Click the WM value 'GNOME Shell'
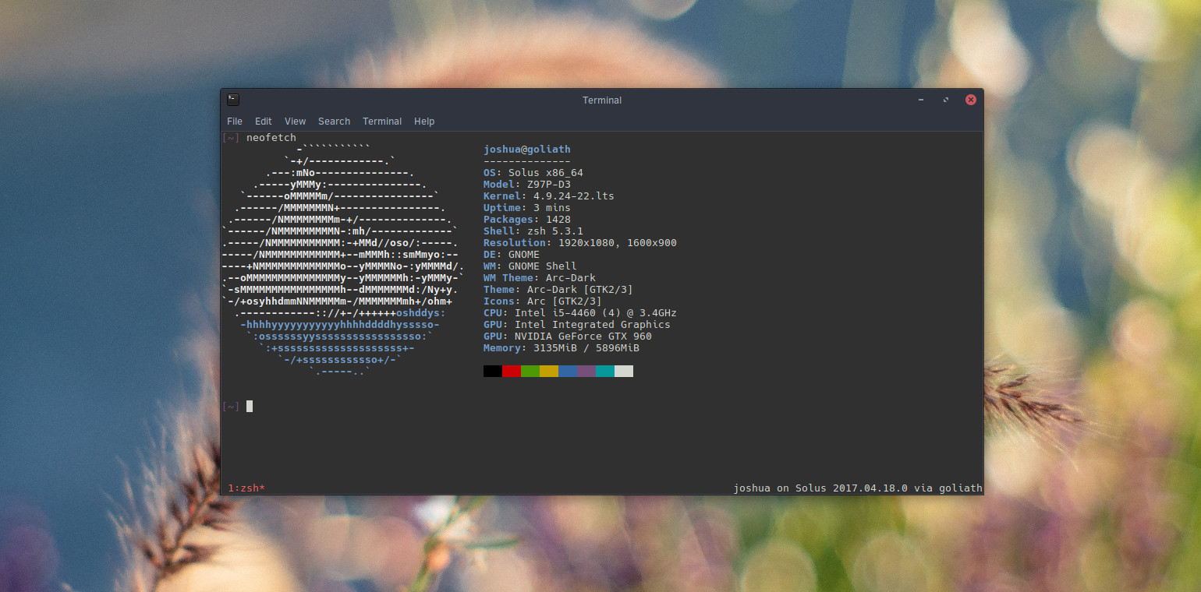Image resolution: width=1201 pixels, height=592 pixels. 543,266
